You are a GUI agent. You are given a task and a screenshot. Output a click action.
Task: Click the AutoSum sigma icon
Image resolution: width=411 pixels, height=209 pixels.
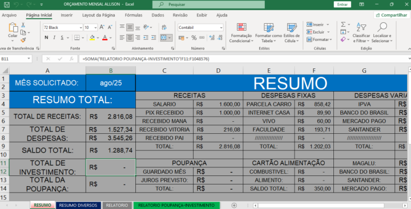pyautogui.click(x=343, y=24)
